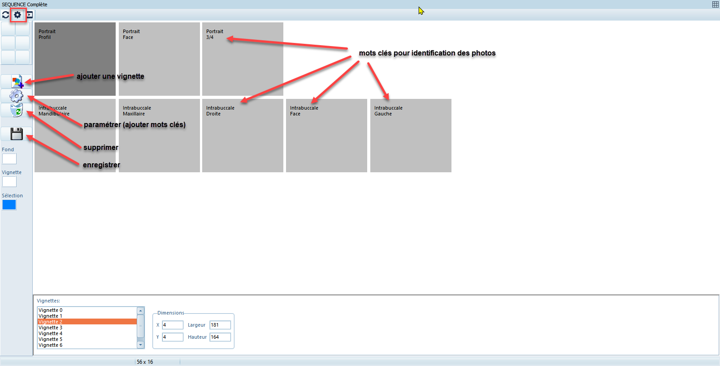720x366 pixels.
Task: Click the Hauteur height input field
Action: [x=220, y=337]
